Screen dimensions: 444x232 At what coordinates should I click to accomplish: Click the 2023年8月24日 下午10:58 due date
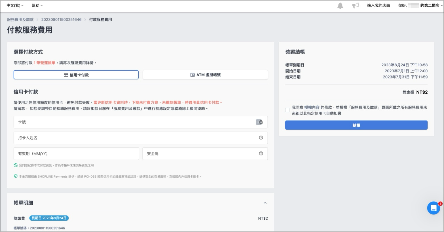click(x=404, y=65)
